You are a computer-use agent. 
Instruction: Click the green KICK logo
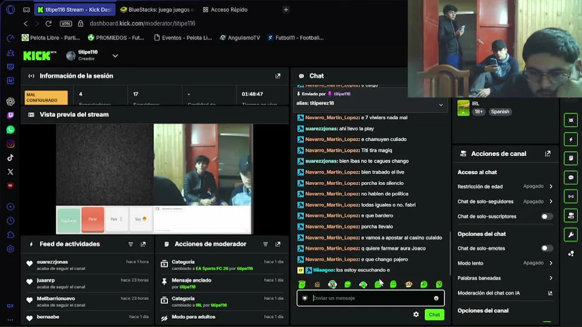click(40, 56)
